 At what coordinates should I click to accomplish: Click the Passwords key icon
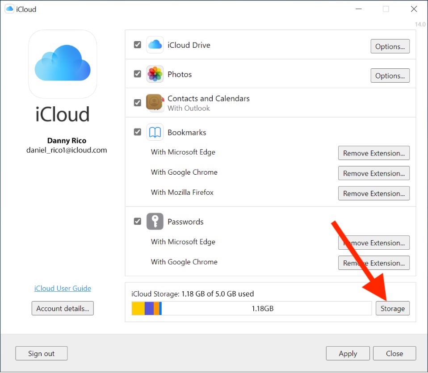click(155, 221)
